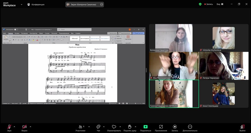Click Запись recording indicator at top
The height and width of the screenshot is (133, 251).
(209, 4)
